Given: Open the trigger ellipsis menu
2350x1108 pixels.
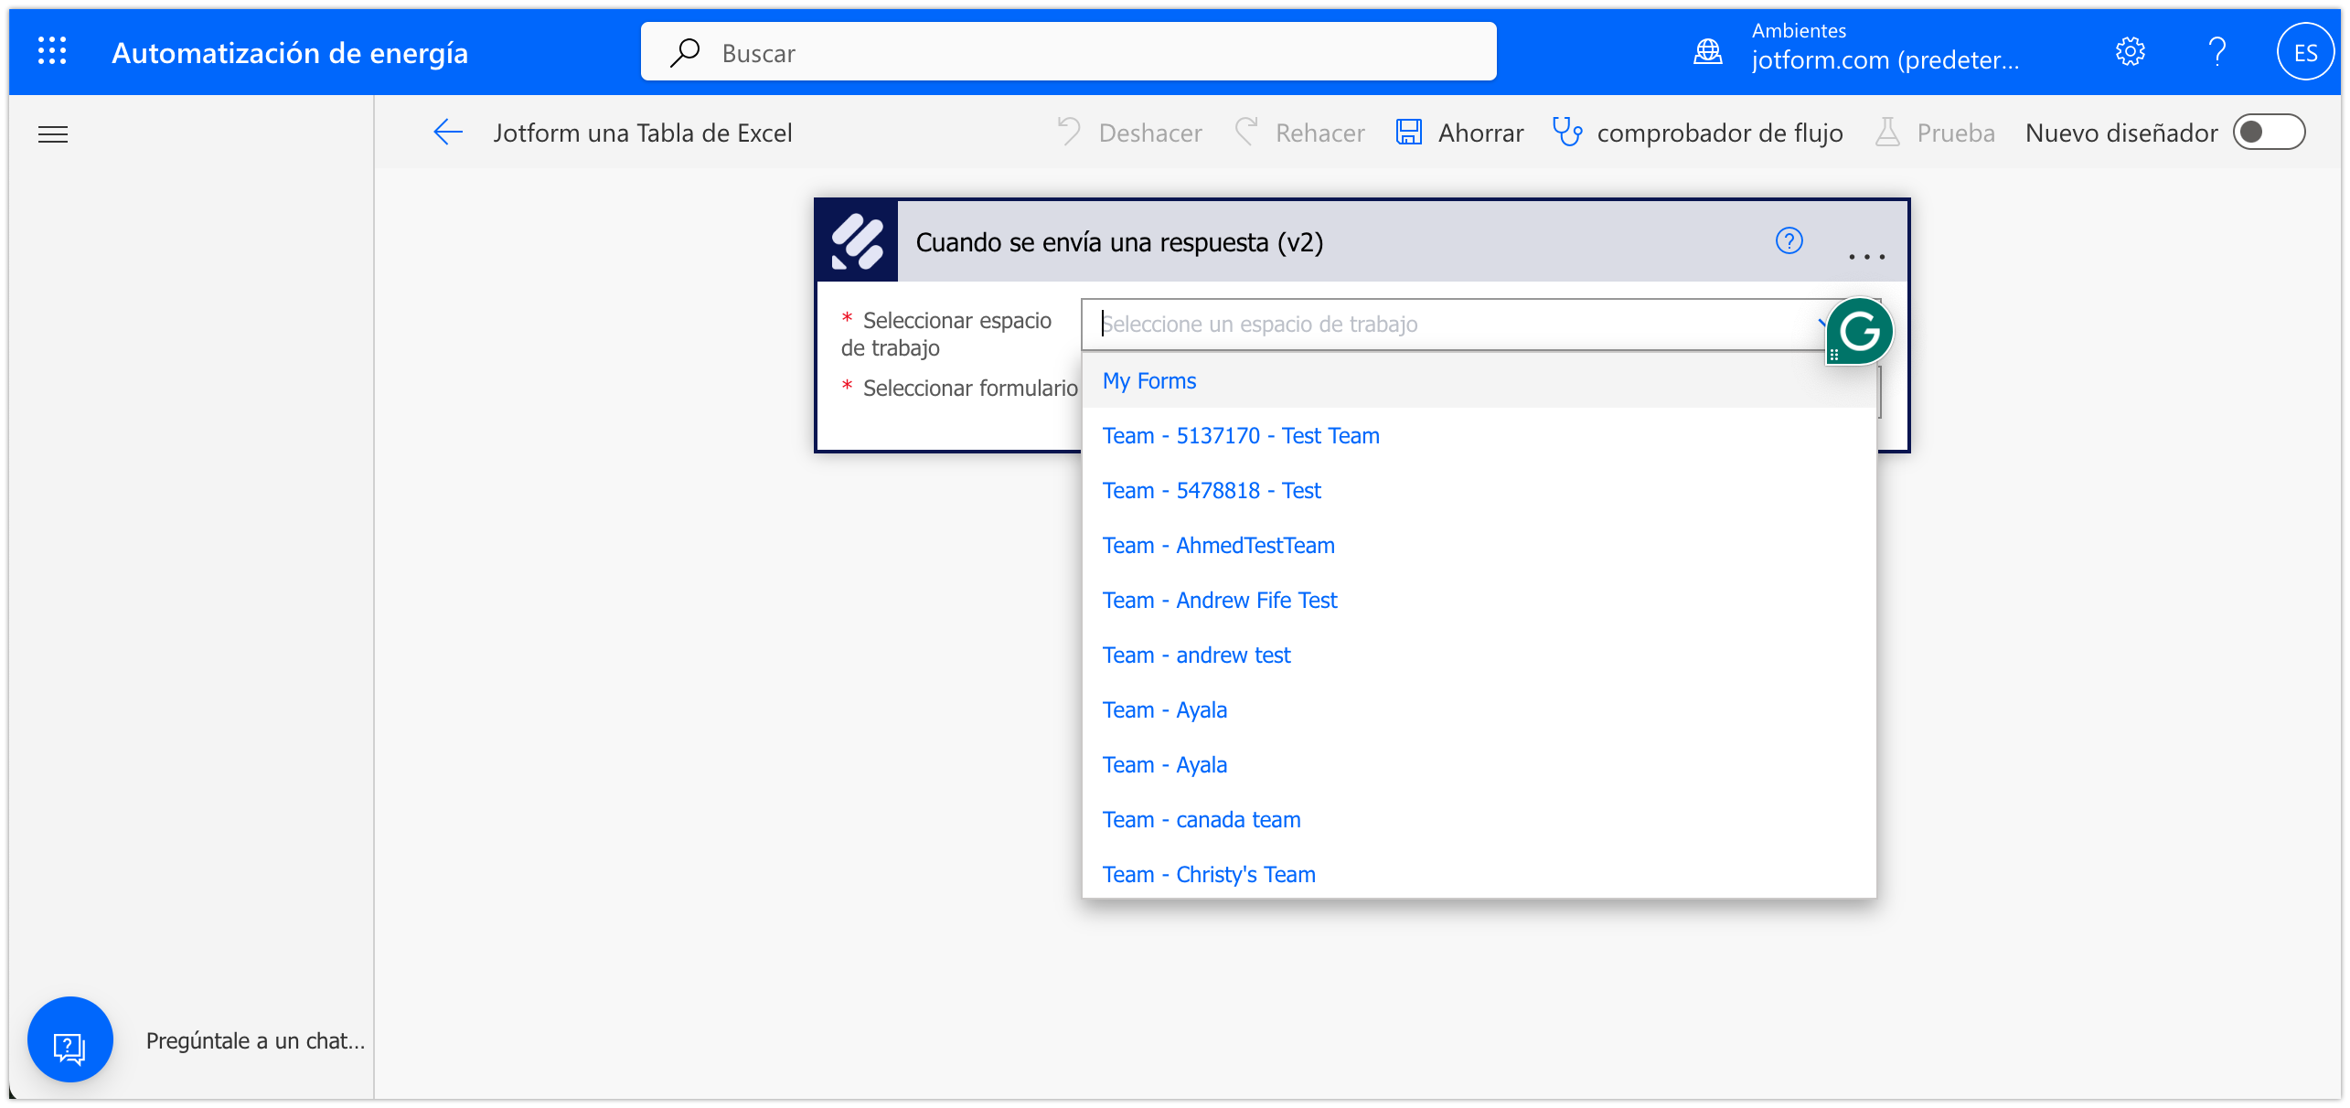Looking at the screenshot, I should tap(1866, 257).
